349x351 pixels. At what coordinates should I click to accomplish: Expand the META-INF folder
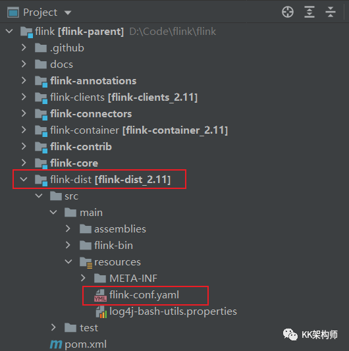click(83, 278)
